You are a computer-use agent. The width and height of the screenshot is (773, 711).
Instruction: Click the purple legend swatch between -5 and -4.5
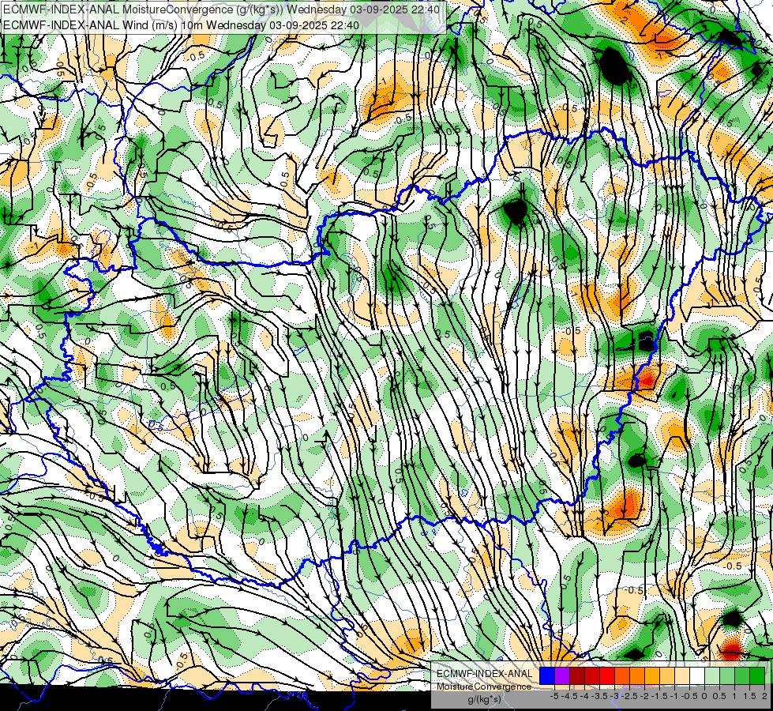pyautogui.click(x=562, y=676)
